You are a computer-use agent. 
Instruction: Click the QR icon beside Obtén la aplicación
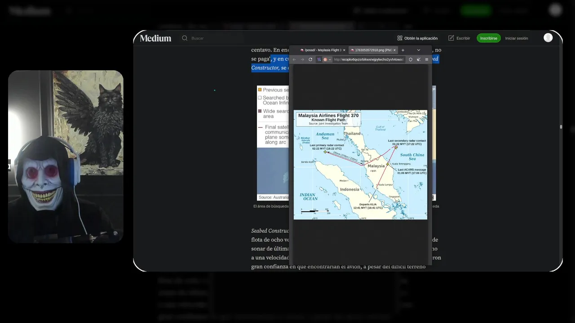click(400, 38)
